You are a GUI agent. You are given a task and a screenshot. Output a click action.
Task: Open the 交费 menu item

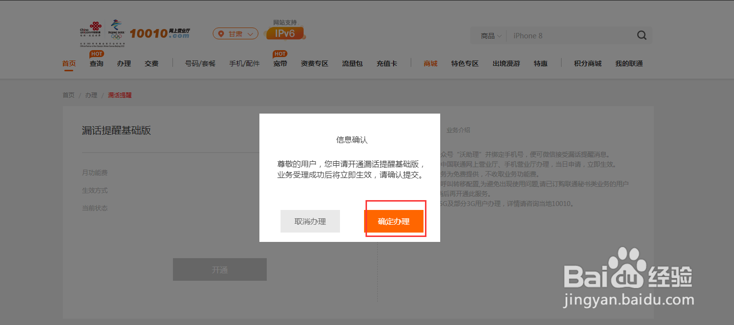tap(151, 63)
